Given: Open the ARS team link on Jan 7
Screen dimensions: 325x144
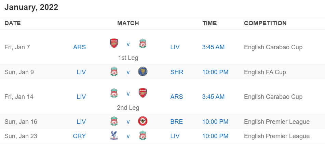Looking at the screenshot, I should coord(79,47).
